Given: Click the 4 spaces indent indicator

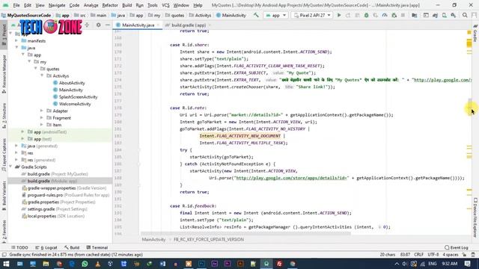Looking at the screenshot, I should click(451, 255).
